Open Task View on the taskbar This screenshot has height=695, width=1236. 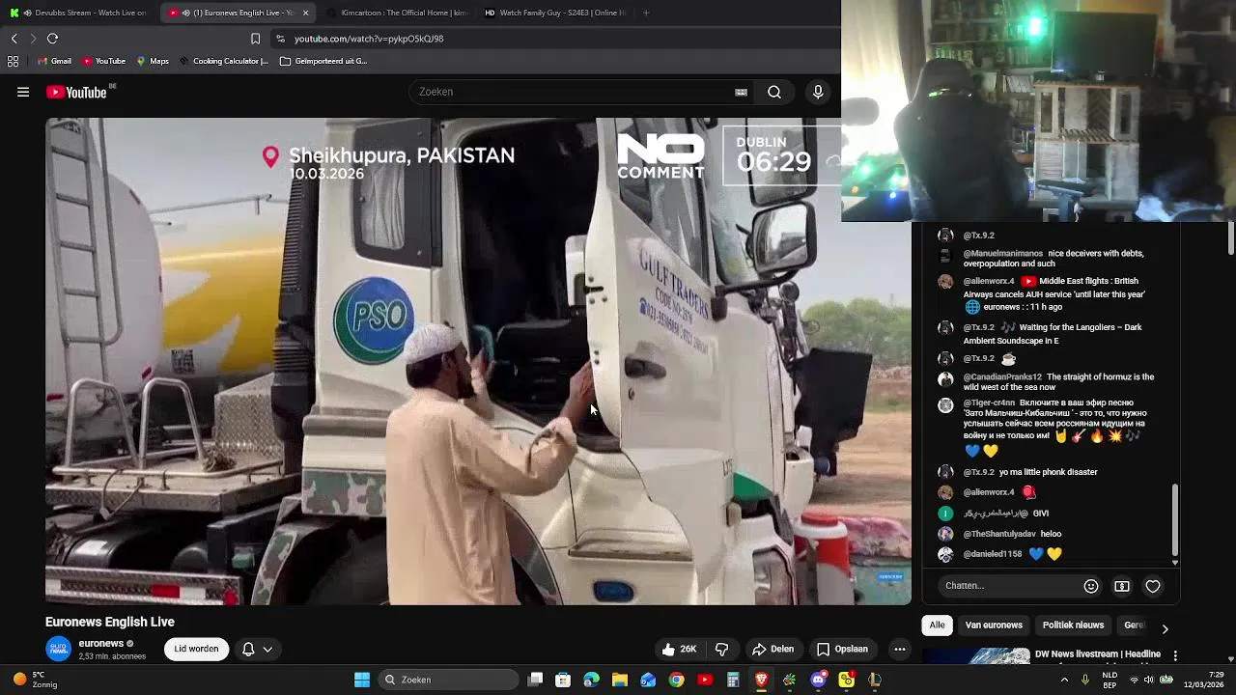pos(536,680)
